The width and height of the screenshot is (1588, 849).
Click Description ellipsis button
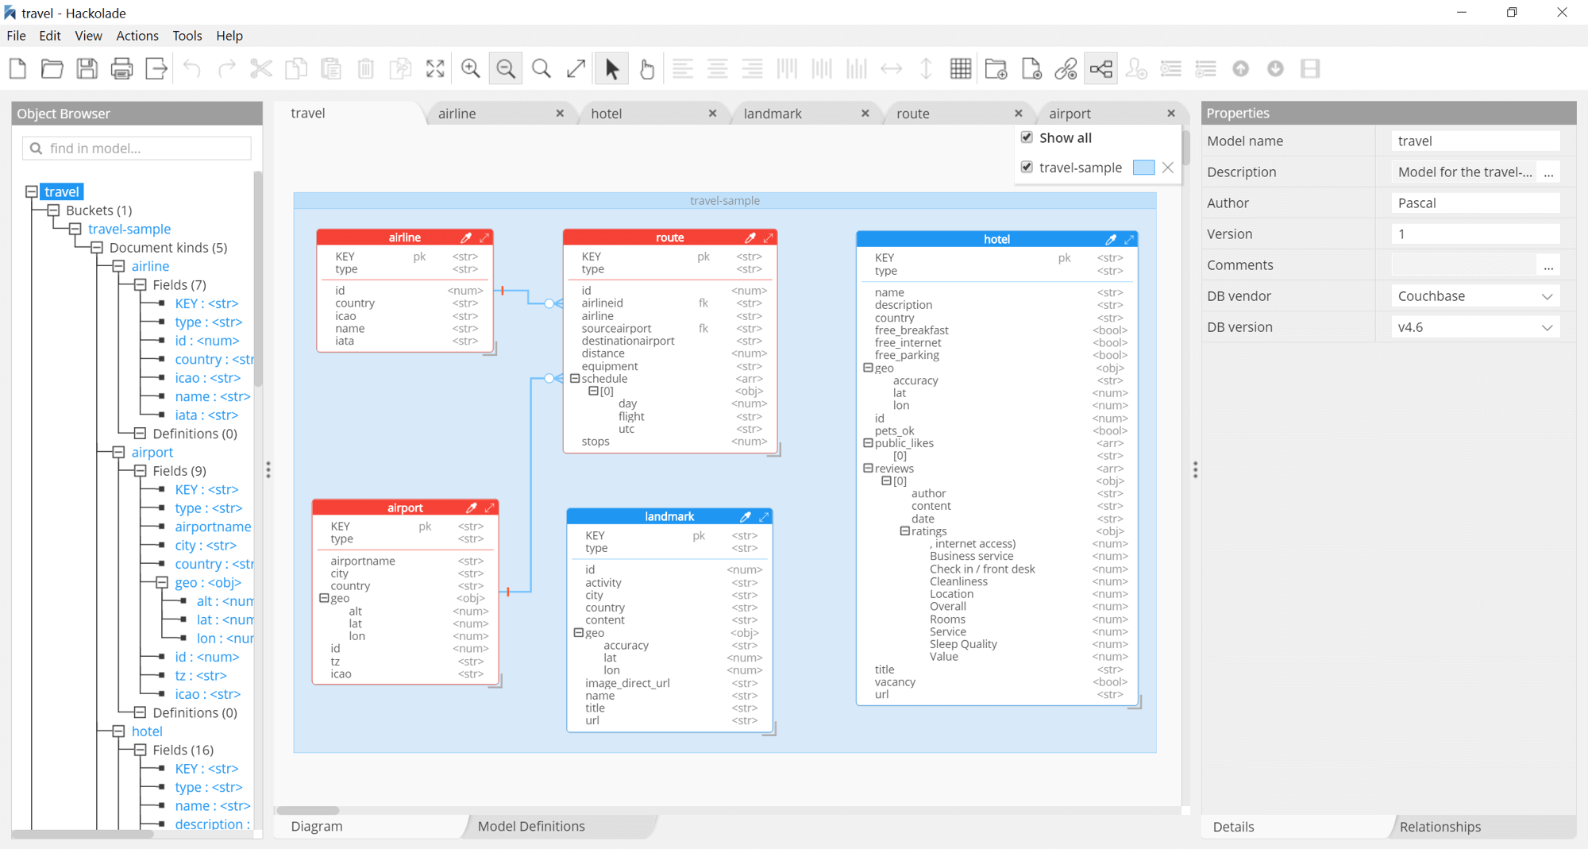pos(1548,172)
